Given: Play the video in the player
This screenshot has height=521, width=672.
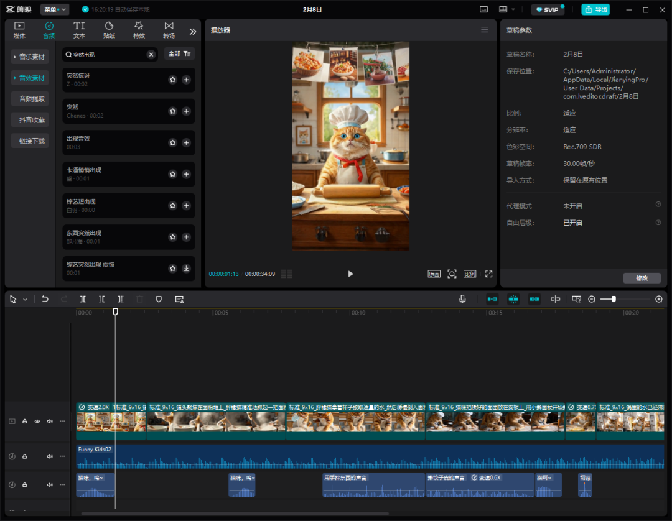Looking at the screenshot, I should (x=350, y=274).
